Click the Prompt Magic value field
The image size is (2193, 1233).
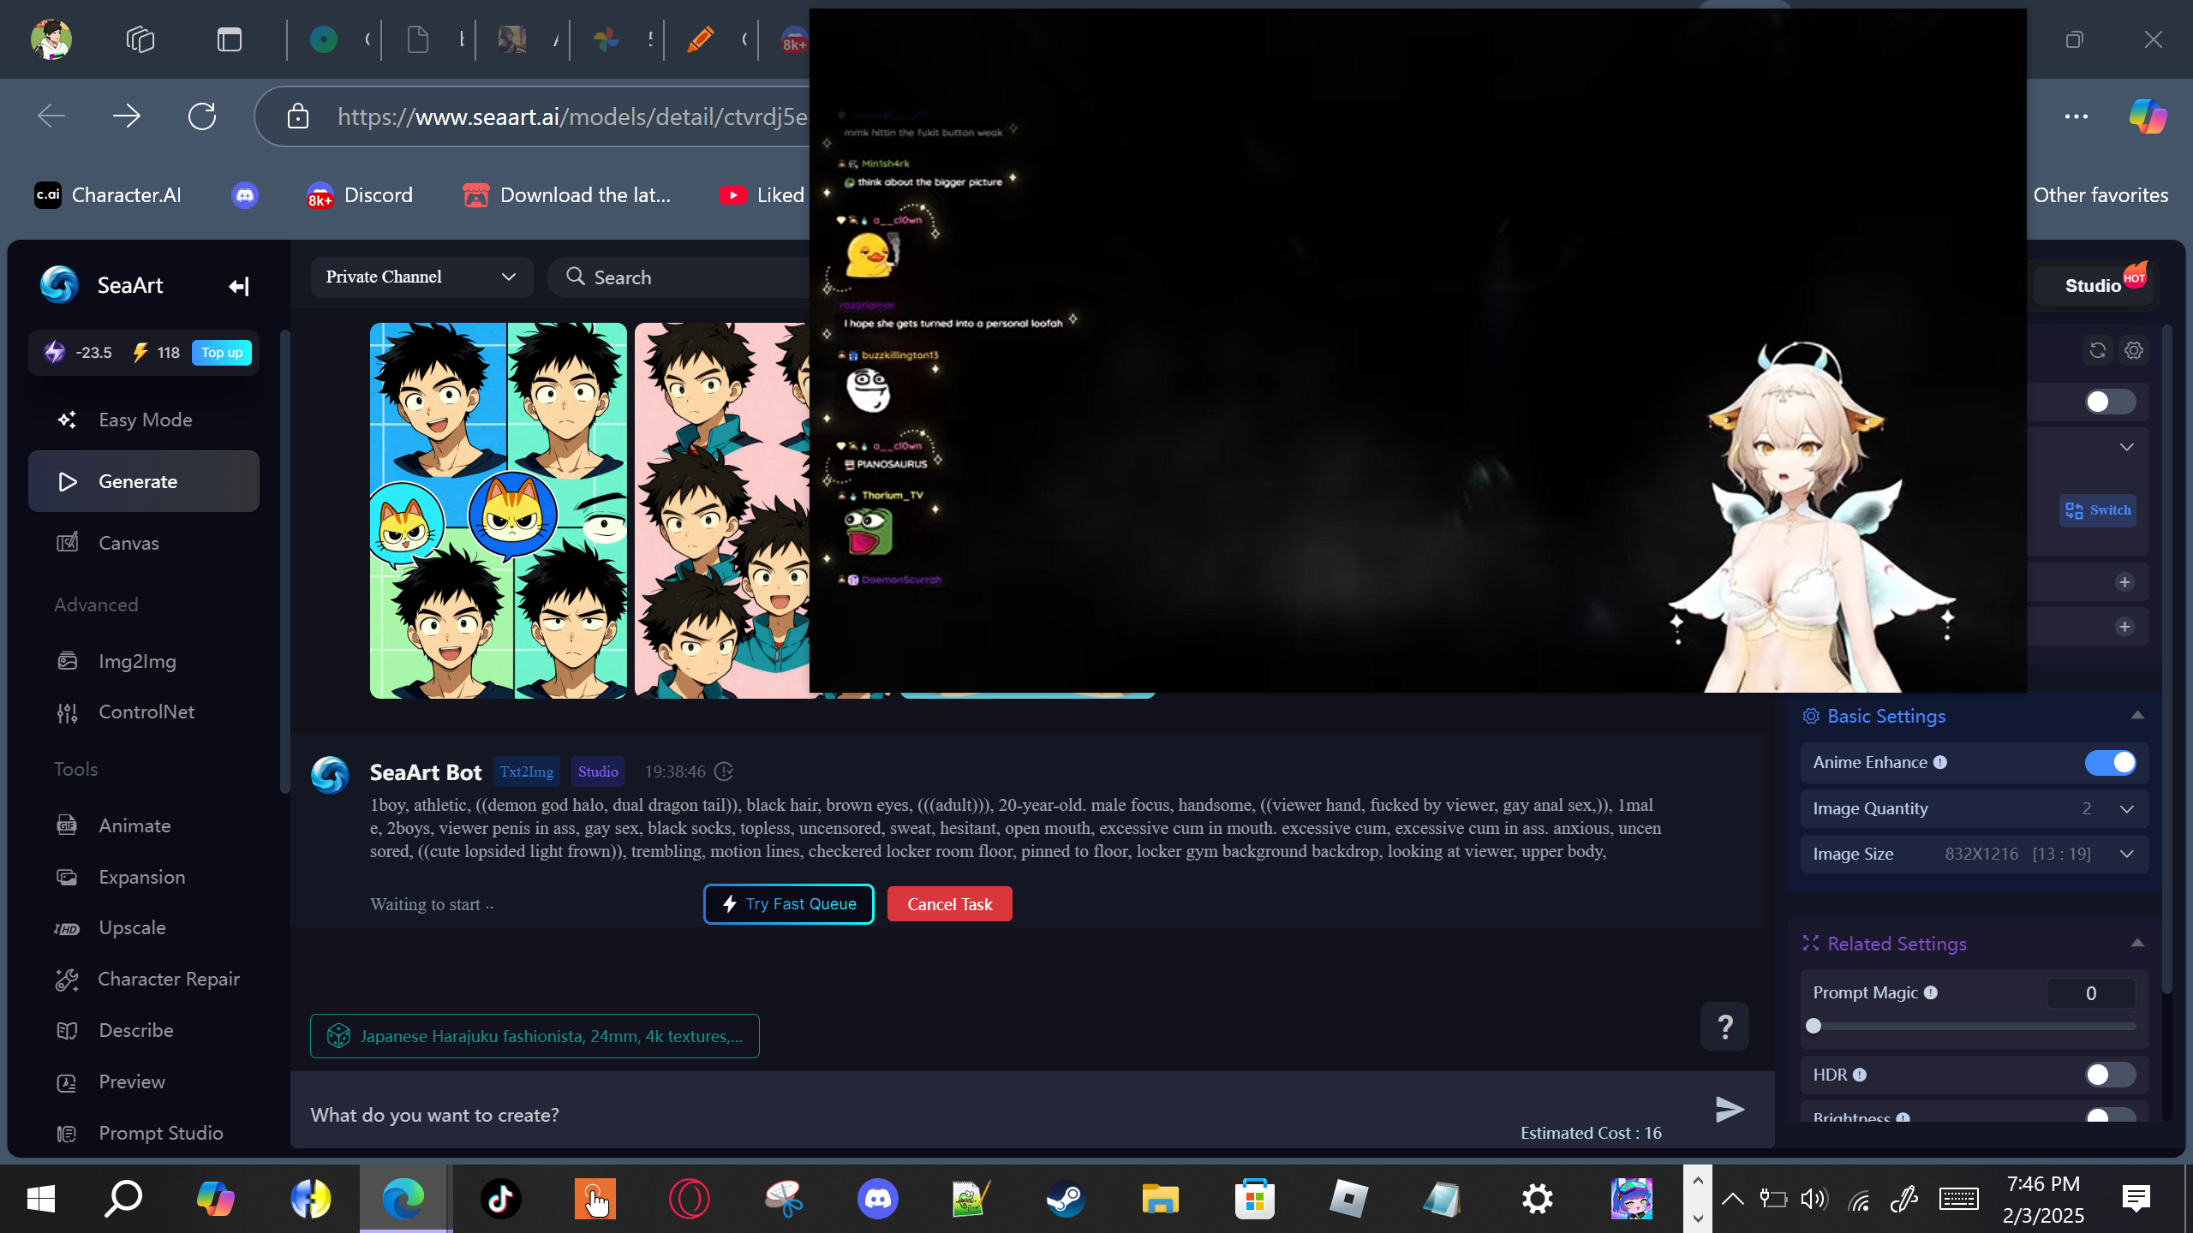(x=2091, y=993)
